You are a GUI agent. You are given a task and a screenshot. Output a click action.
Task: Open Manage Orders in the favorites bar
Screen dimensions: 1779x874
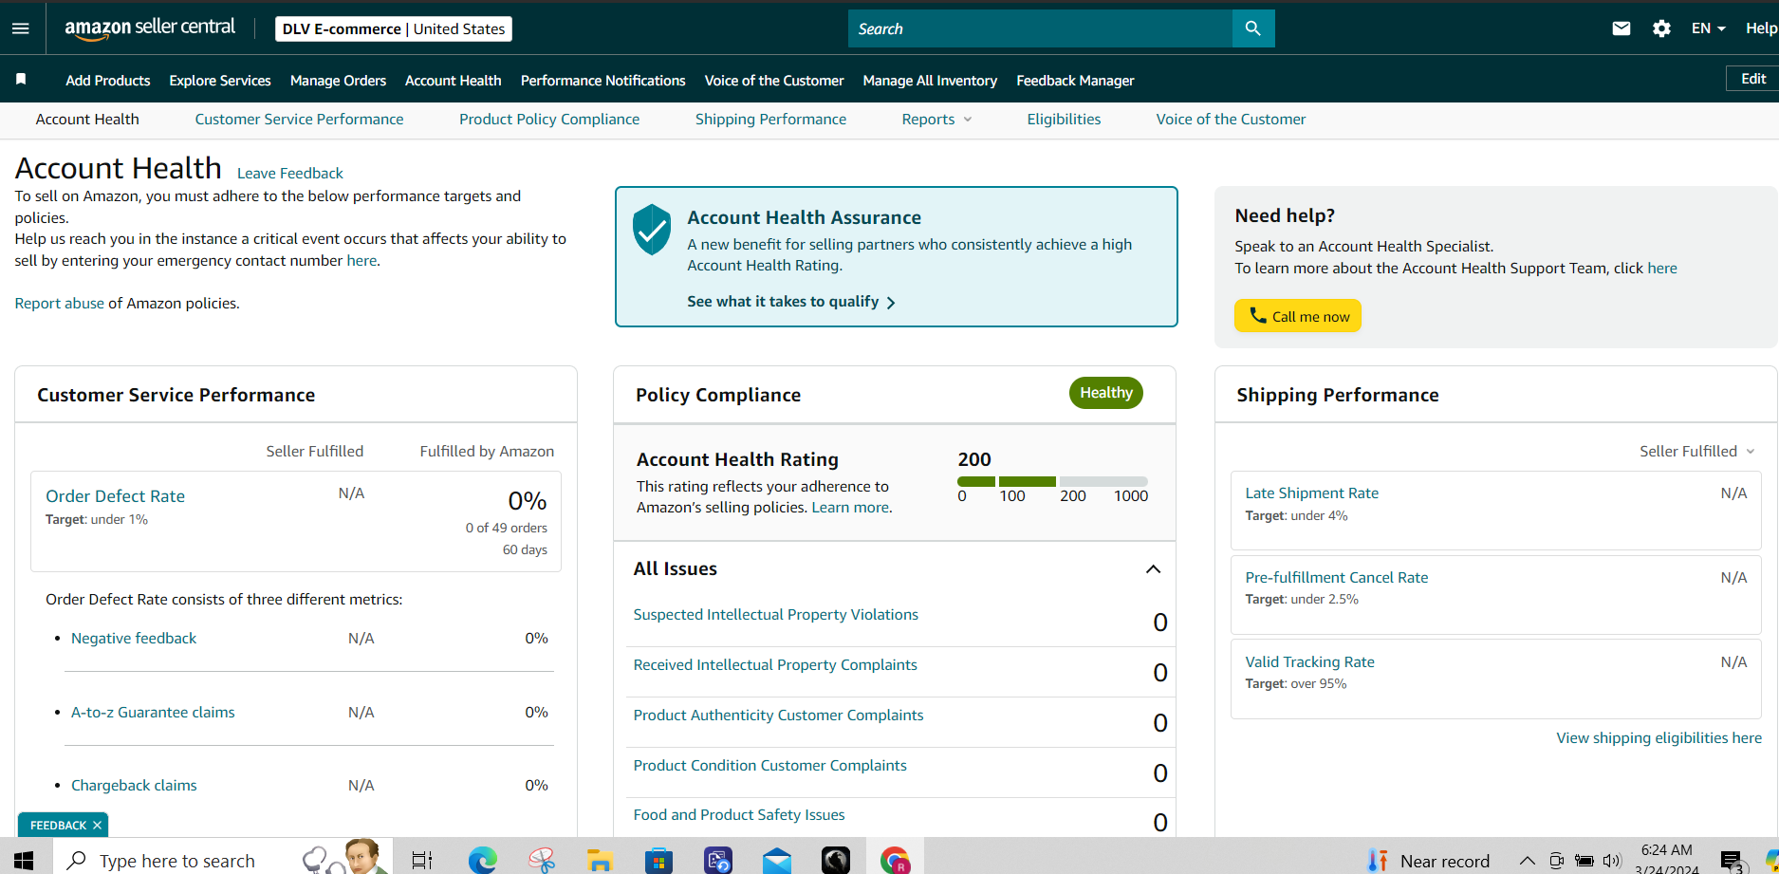338,81
